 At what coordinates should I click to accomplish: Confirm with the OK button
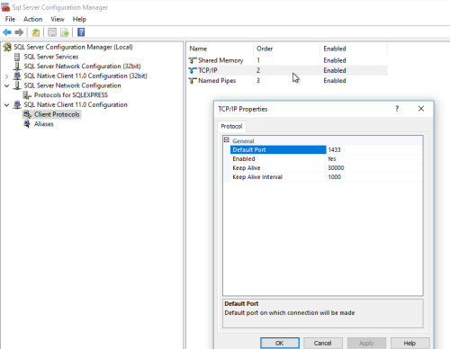point(280,343)
